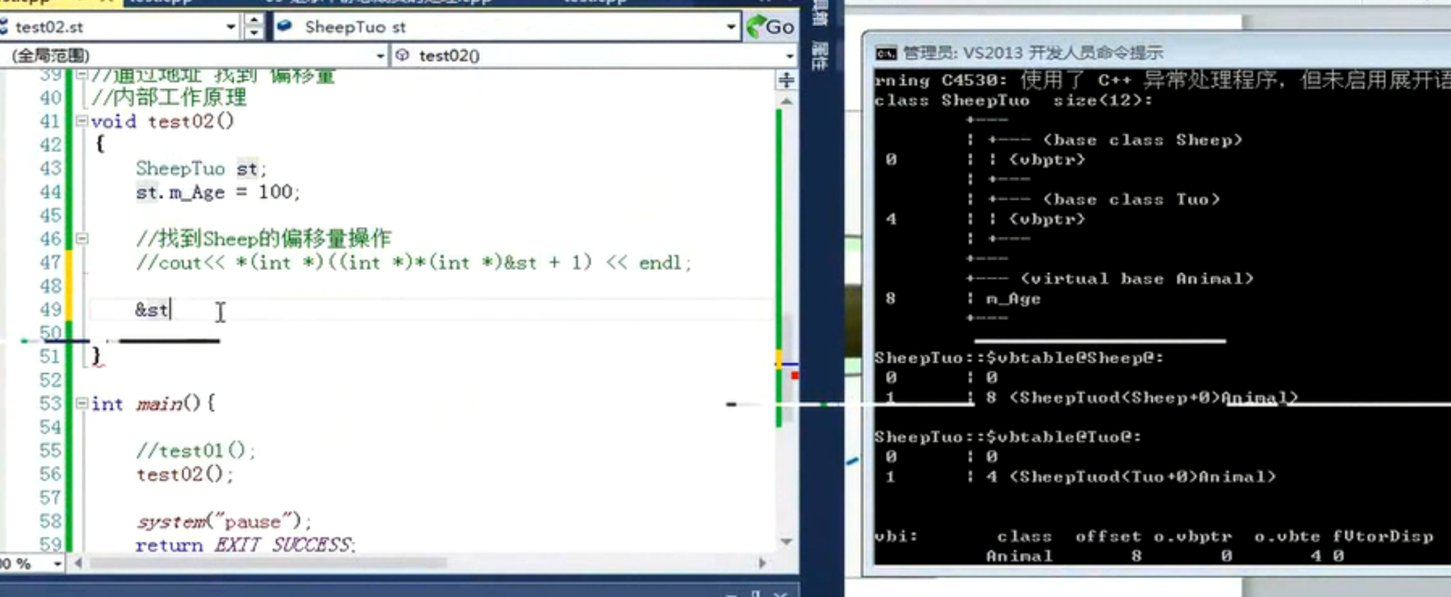1451x597 pixels.
Task: Click 'st.m_Age = 100;' on line 44
Action: (218, 192)
